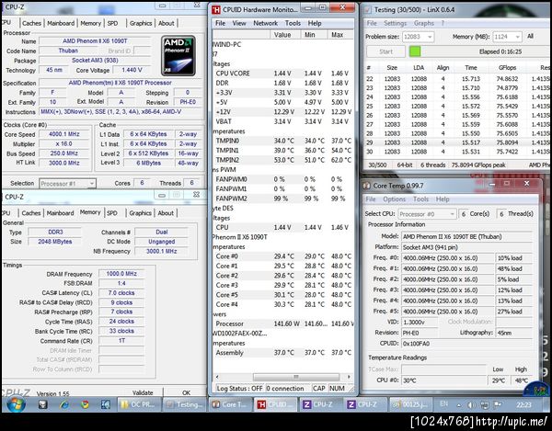
Task: Select the Assembly temperature row in HWMonitor
Action: pyautogui.click(x=283, y=353)
